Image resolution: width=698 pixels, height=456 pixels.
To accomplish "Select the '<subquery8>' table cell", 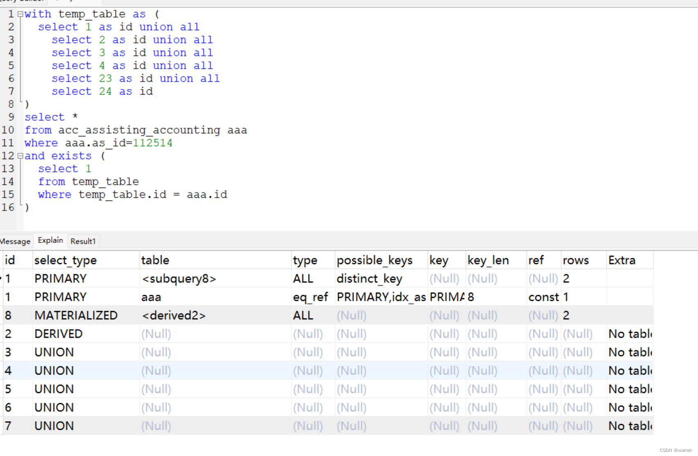I will [215, 278].
